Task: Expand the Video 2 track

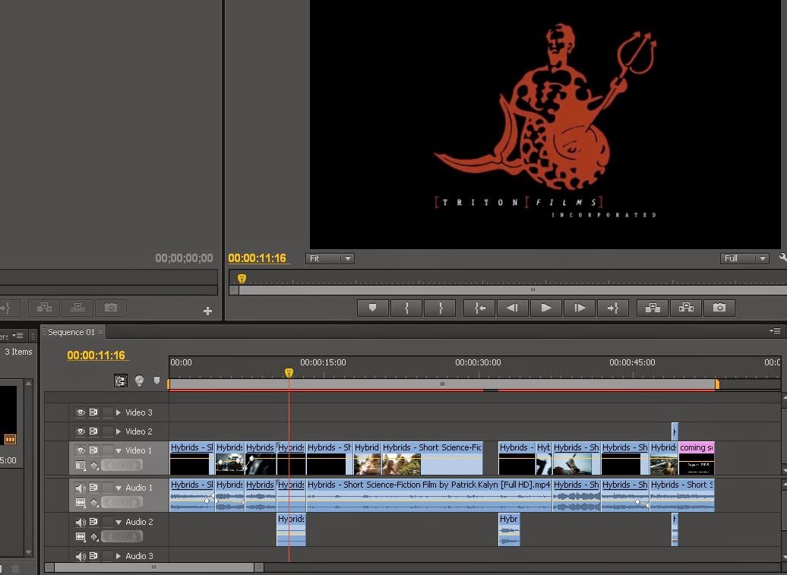Action: click(119, 431)
